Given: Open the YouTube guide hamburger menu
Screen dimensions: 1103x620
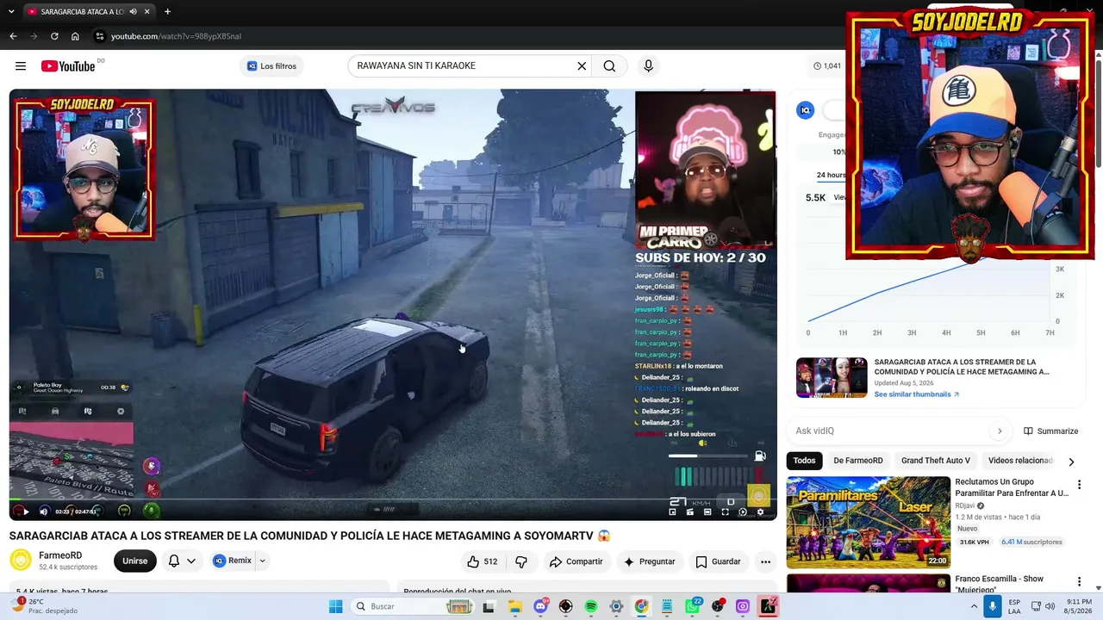Looking at the screenshot, I should click(x=20, y=66).
